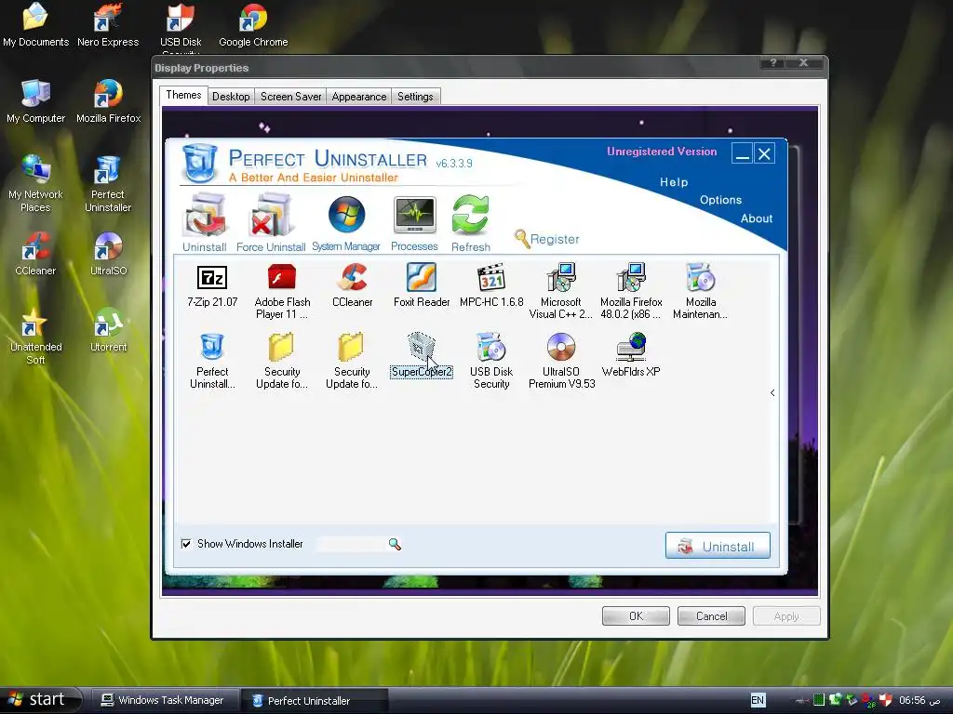Open About link
953x714 pixels.
[757, 218]
